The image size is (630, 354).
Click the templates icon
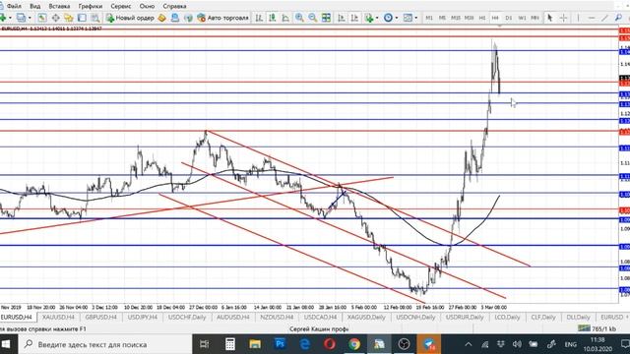(x=408, y=18)
